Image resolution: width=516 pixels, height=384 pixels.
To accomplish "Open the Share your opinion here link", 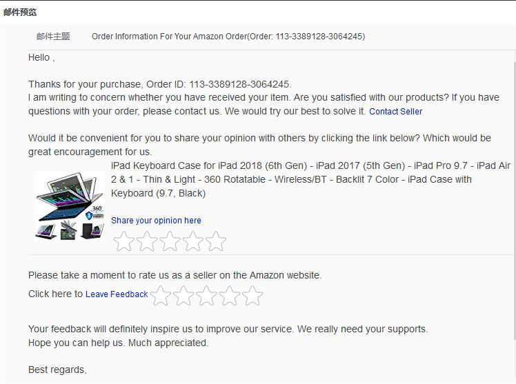I will [x=156, y=221].
